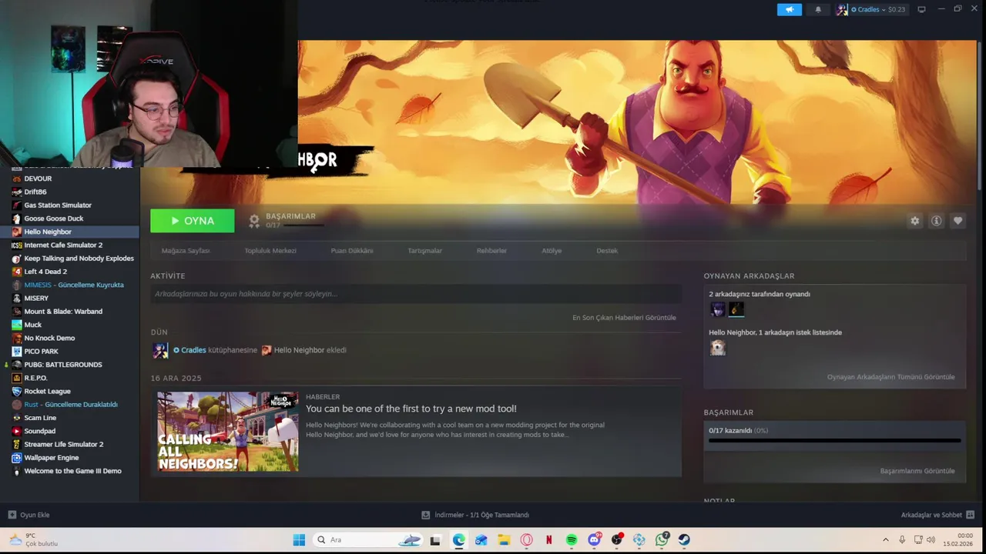
Task: Open the Atölye tab
Action: point(552,251)
